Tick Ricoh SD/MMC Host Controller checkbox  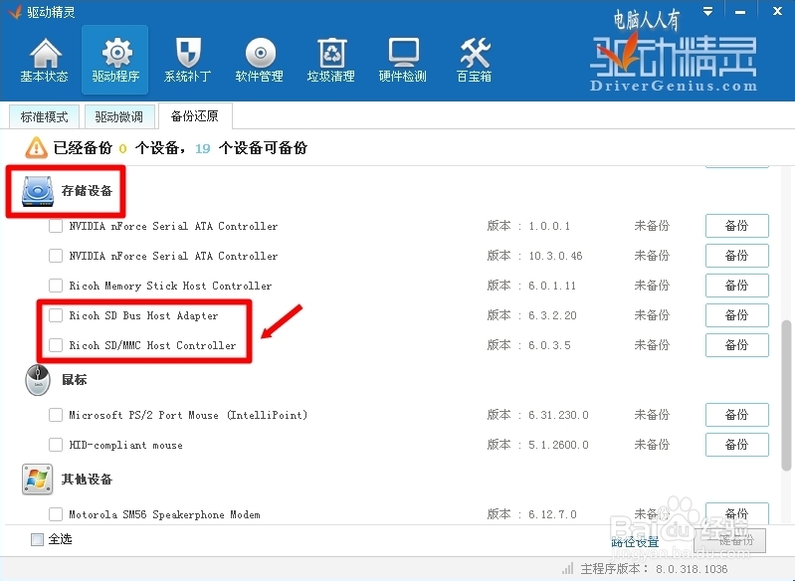56,345
